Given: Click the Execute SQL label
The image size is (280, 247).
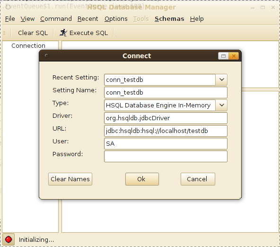Looking at the screenshot, I should (x=88, y=33).
